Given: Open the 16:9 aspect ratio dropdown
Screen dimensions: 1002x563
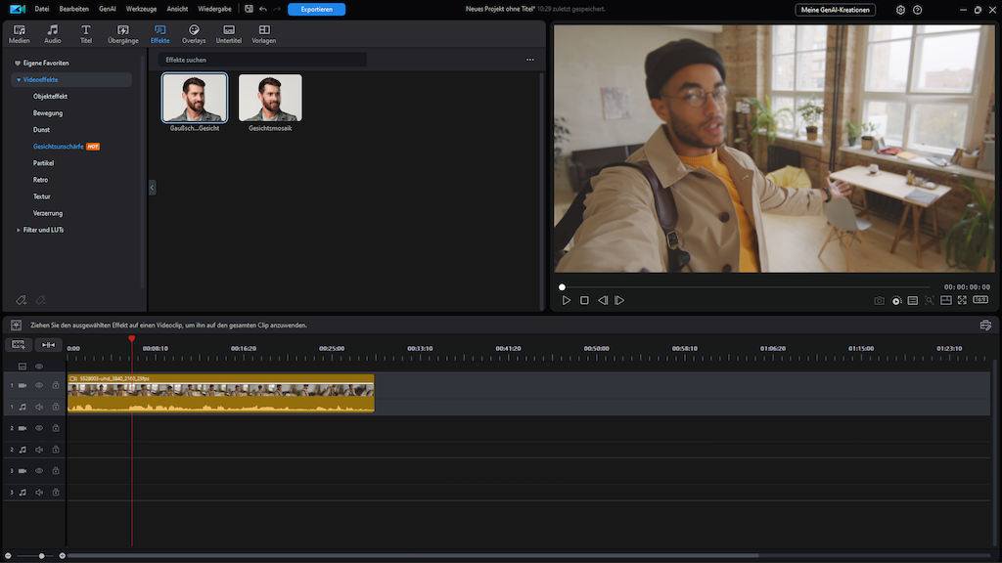Looking at the screenshot, I should point(979,301).
